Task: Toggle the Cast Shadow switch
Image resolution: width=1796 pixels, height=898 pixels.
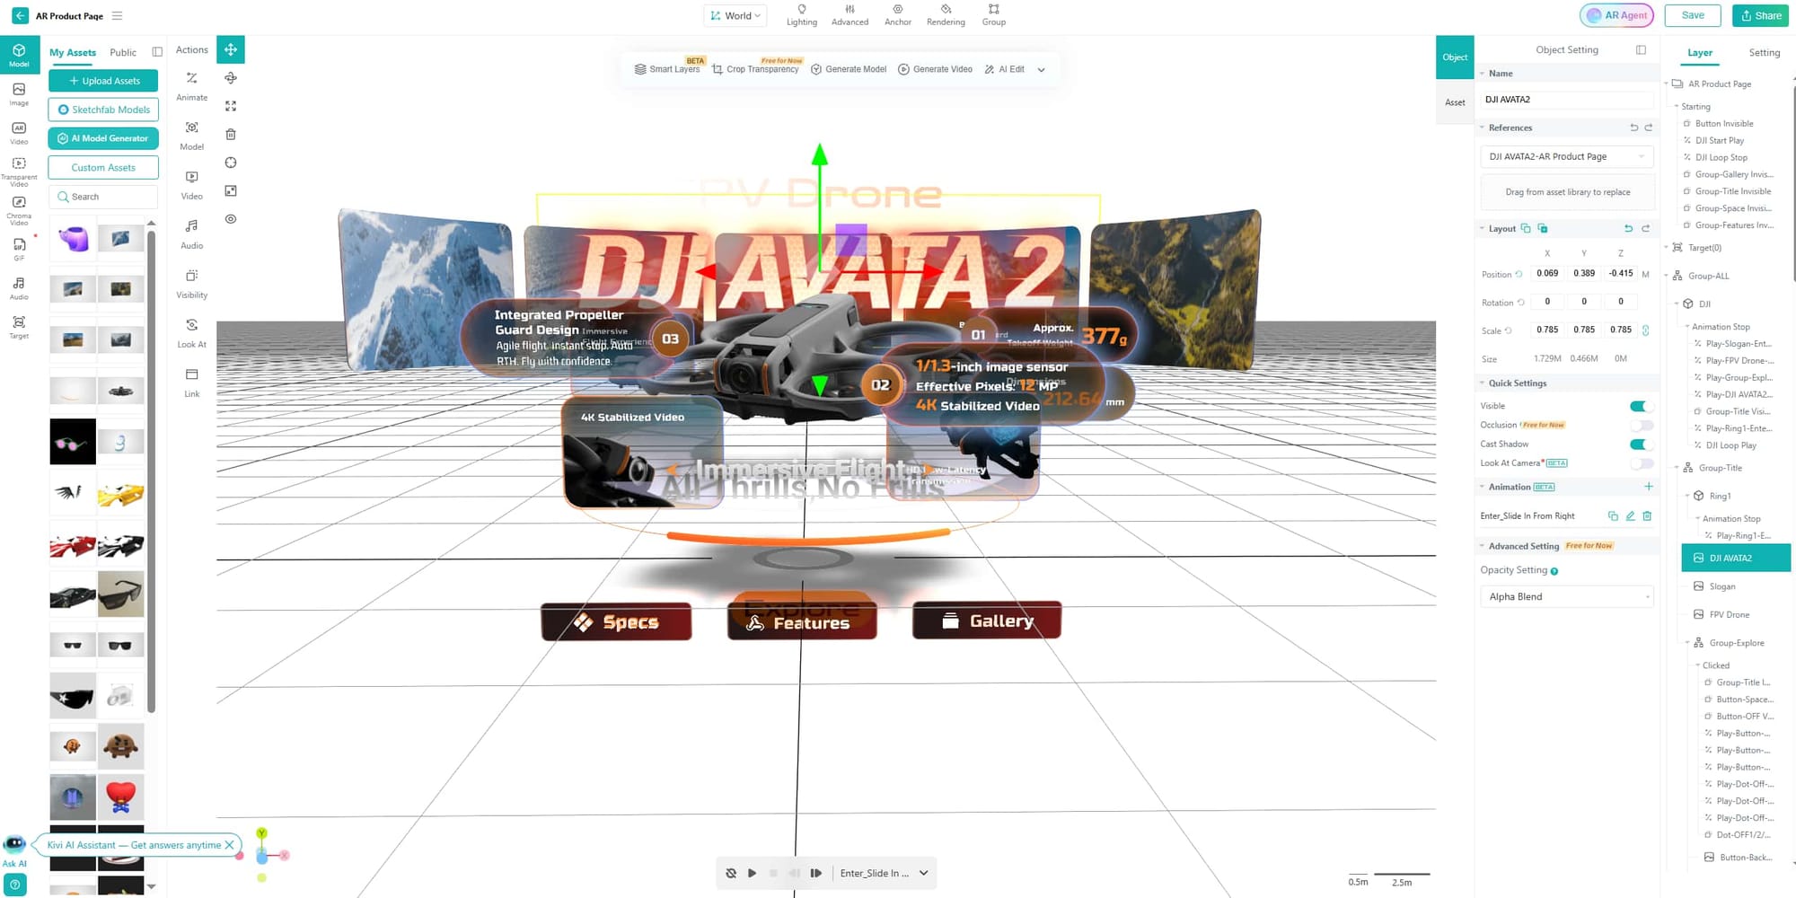Action: [1641, 445]
